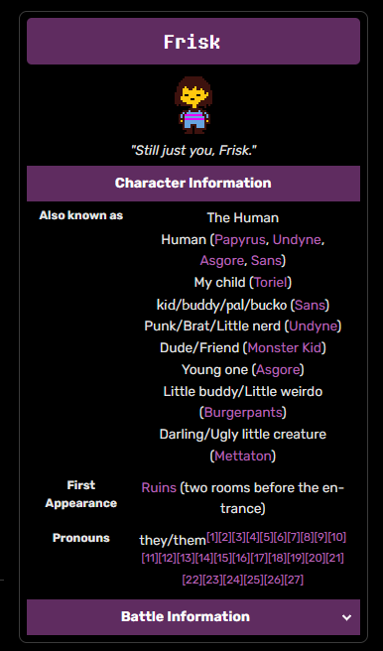Visit the Burgerpants page link

point(243,412)
